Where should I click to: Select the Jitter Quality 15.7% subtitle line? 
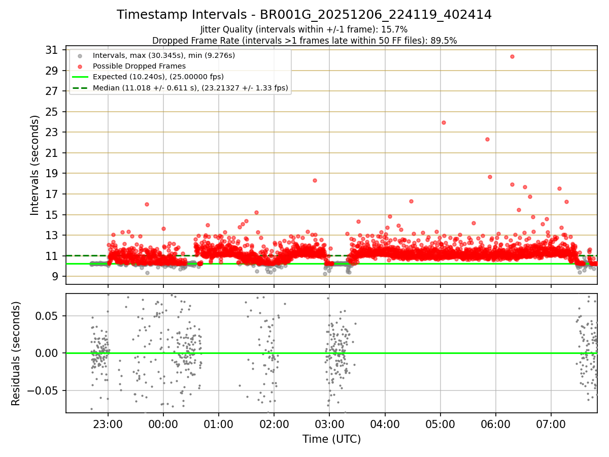(x=304, y=30)
